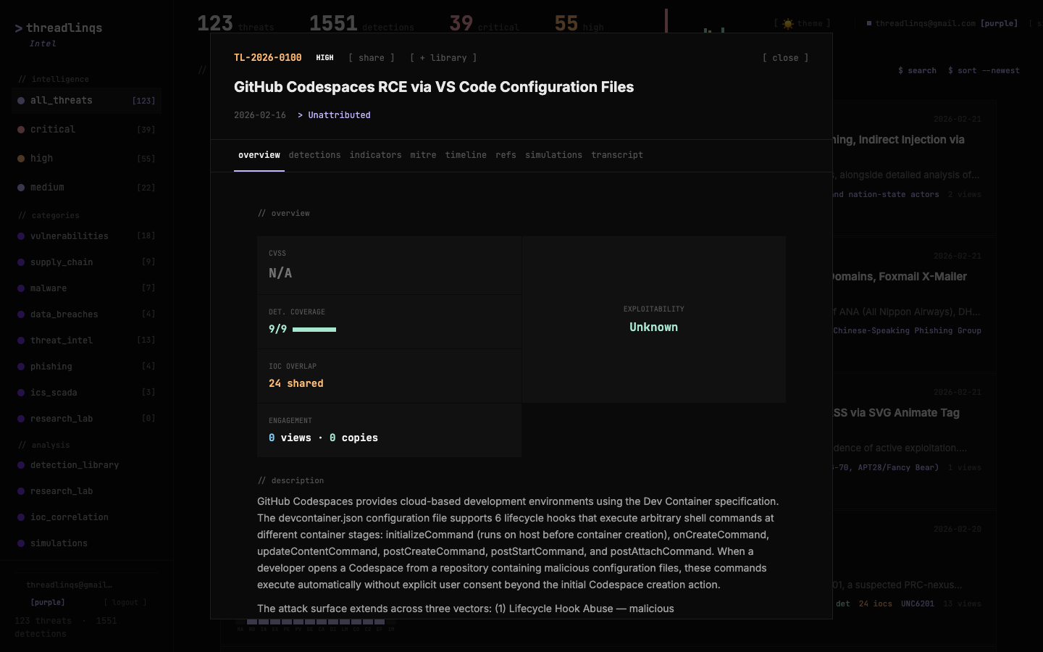Click the vulnerabilities category dot icon

point(20,235)
